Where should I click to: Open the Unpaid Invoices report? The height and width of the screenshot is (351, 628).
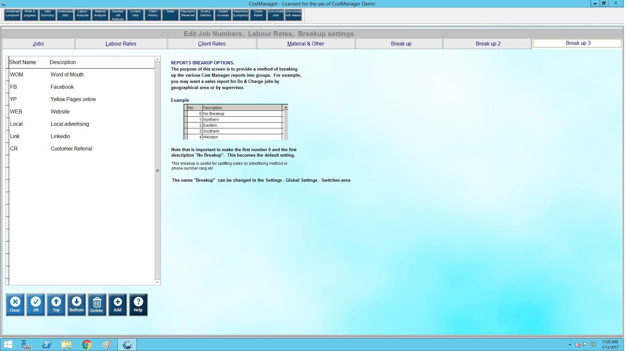223,15
